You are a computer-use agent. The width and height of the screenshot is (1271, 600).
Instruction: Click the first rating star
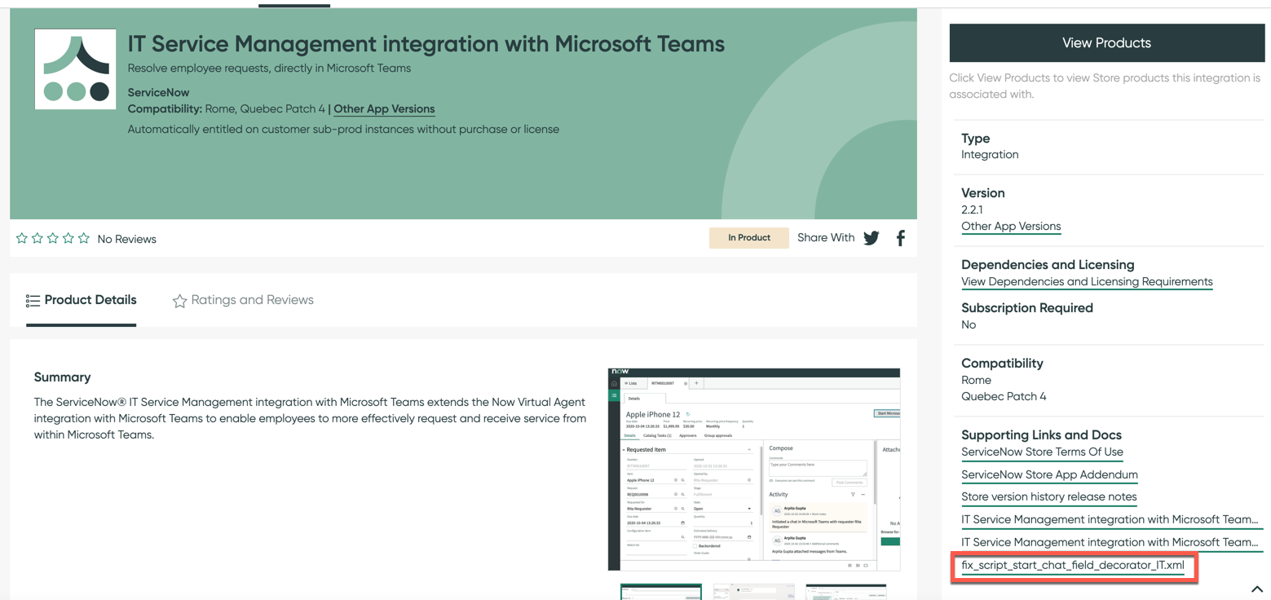(22, 238)
